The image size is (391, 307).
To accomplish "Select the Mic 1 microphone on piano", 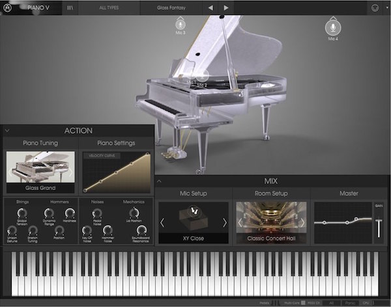I will (192, 74).
